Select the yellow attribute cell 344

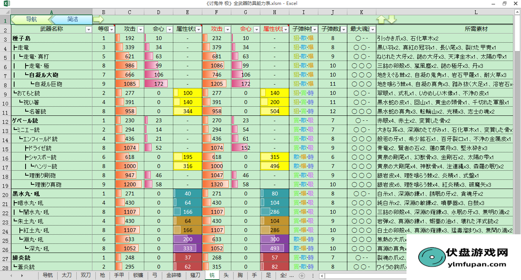[187, 111]
